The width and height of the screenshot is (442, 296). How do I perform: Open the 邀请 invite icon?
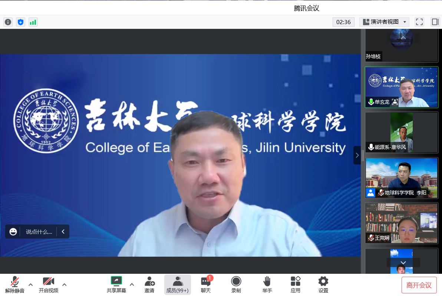coord(149,285)
